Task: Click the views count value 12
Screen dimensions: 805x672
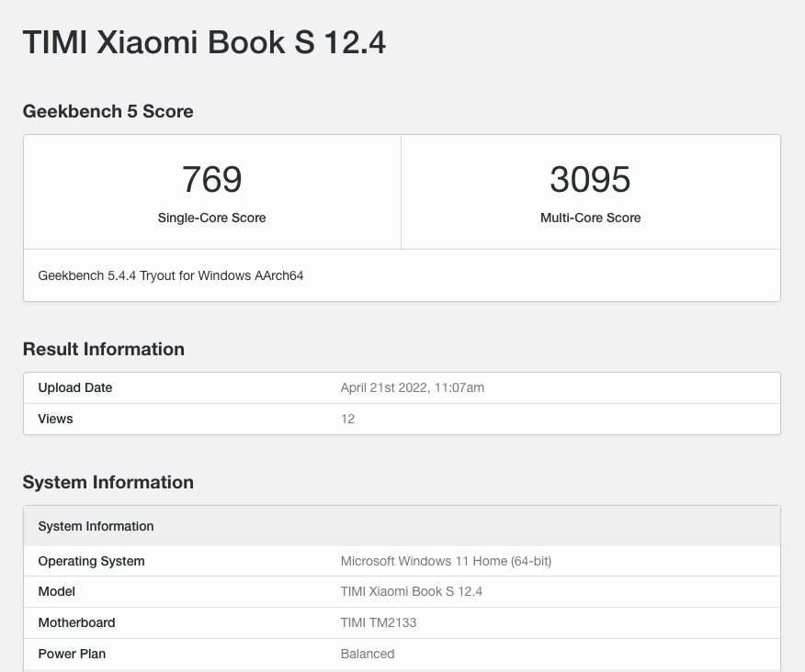Action: click(x=347, y=419)
